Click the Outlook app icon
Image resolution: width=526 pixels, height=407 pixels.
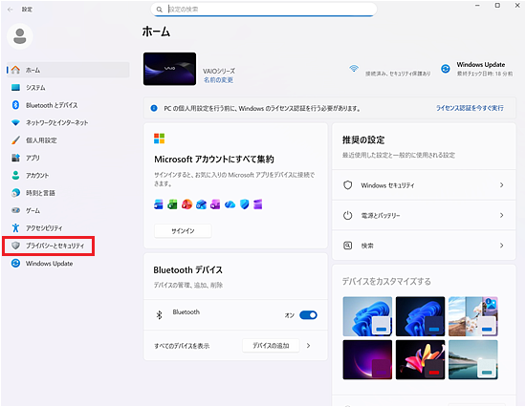(x=201, y=204)
